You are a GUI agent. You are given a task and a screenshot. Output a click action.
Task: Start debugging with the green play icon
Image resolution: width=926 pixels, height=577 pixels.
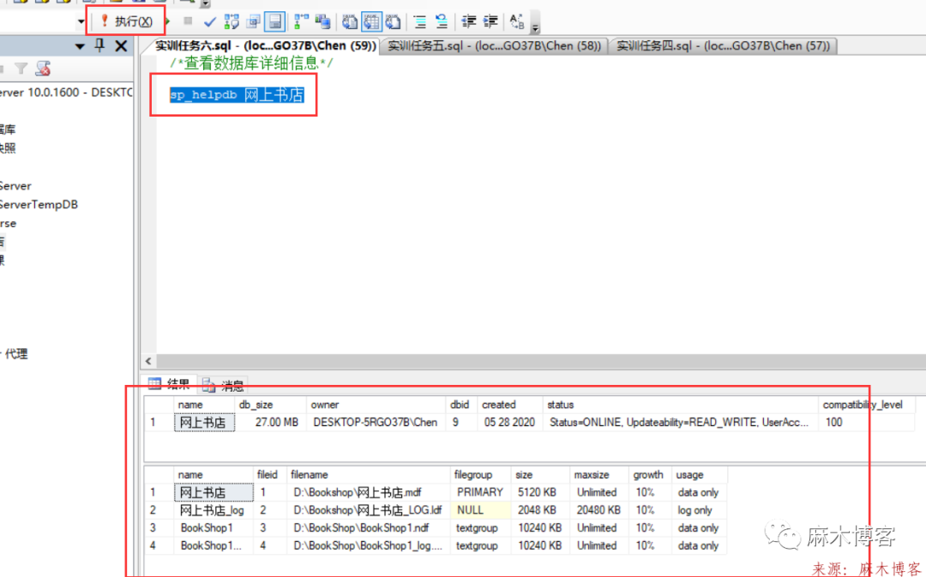(x=168, y=21)
